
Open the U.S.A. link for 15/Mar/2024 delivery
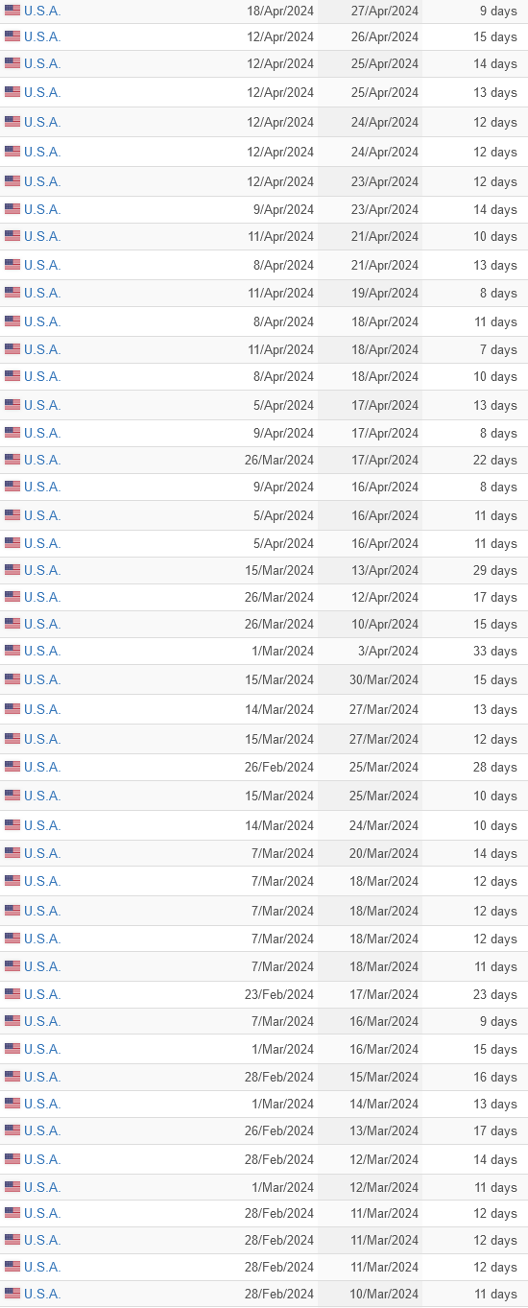(42, 1077)
